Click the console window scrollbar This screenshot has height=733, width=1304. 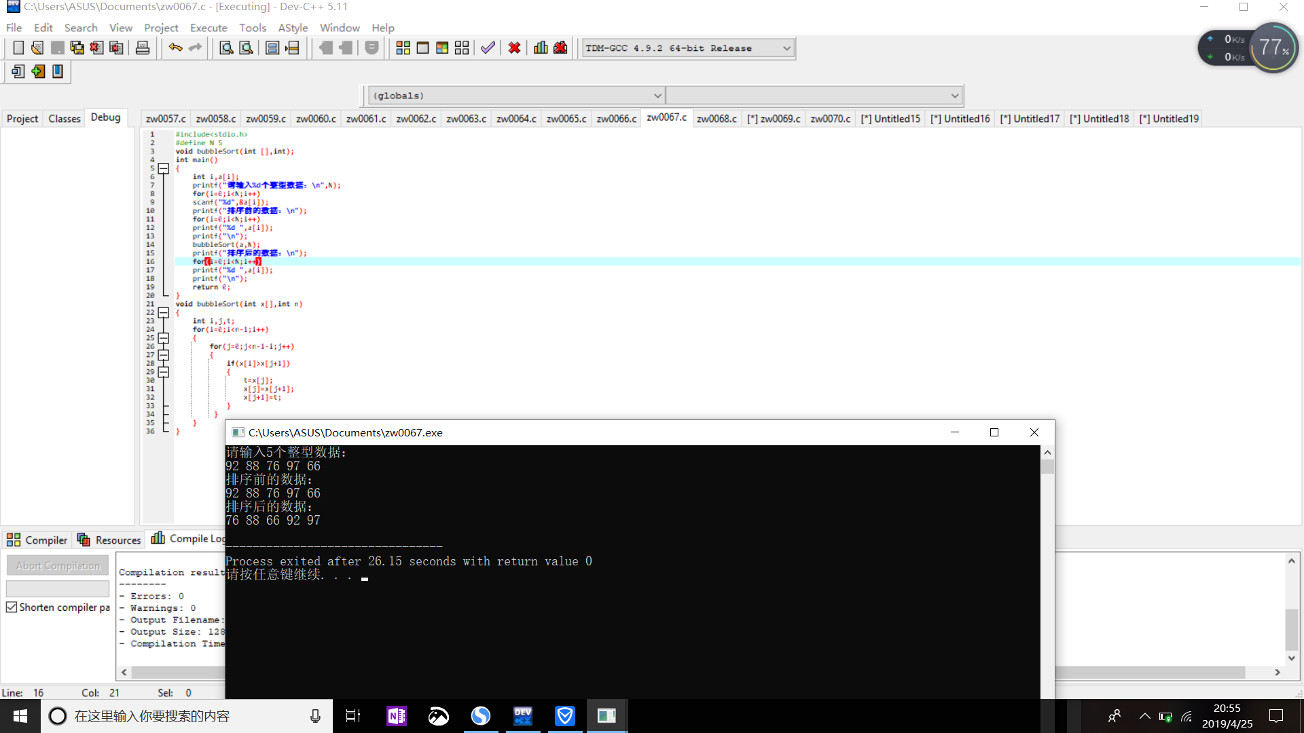tap(1047, 467)
